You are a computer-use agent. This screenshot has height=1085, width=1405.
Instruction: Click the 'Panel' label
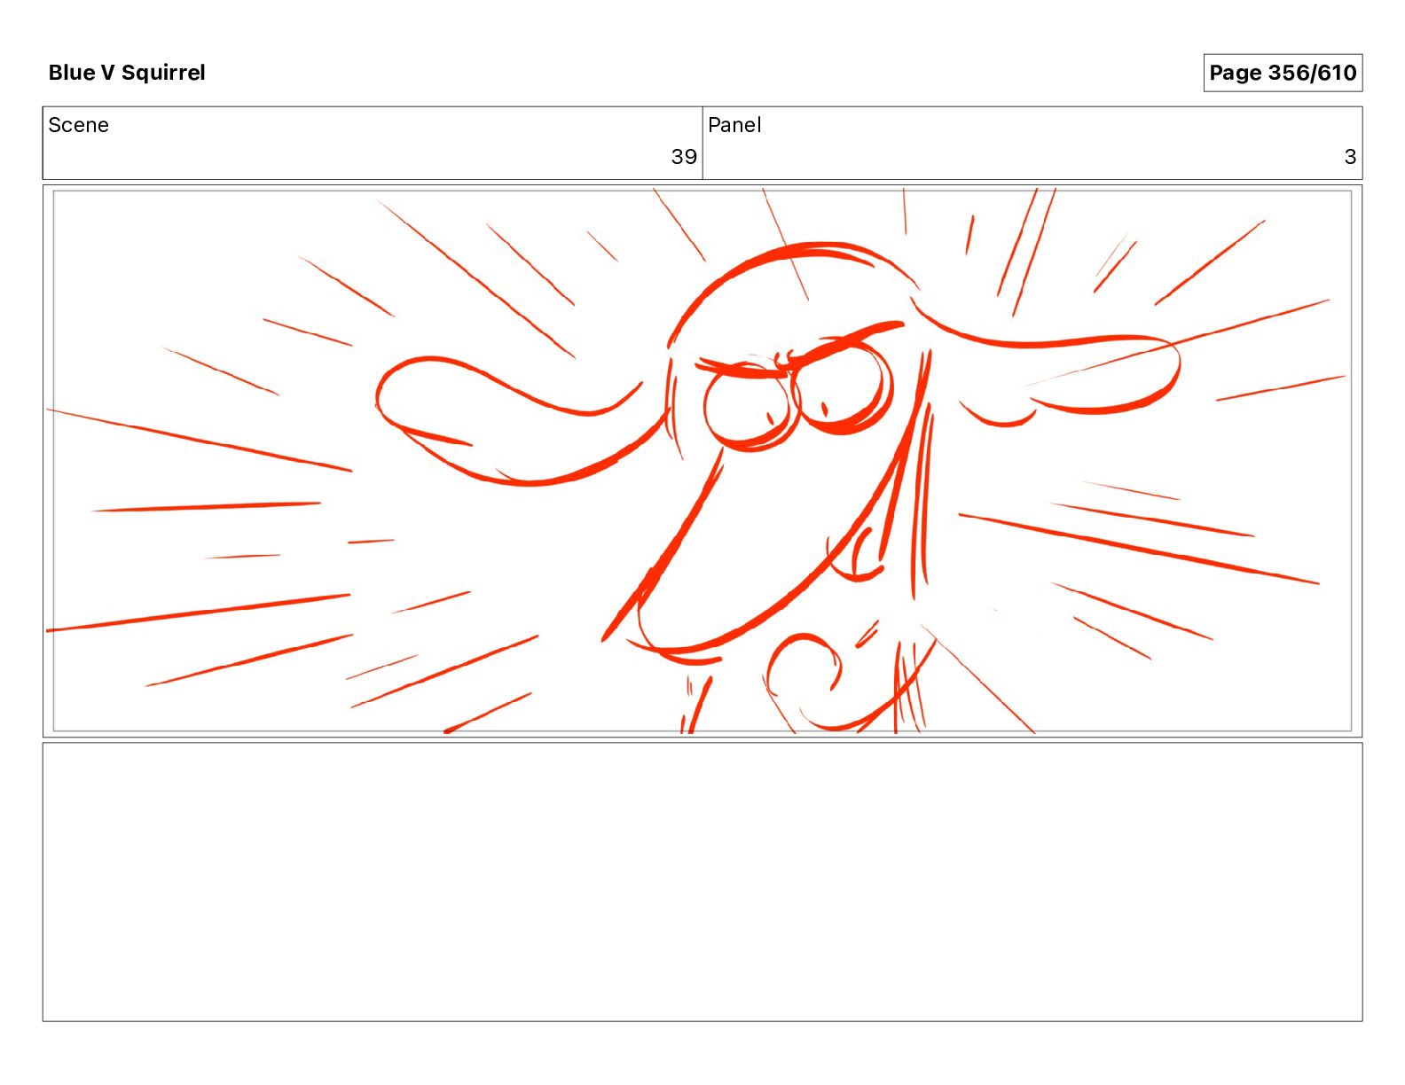click(734, 125)
